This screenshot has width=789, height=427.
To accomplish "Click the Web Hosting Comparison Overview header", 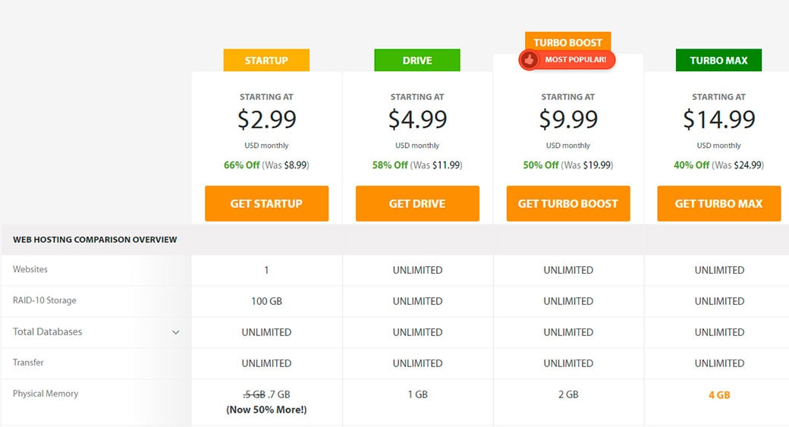I will coord(95,240).
